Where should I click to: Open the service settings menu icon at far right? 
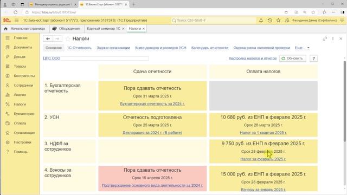coord(342,21)
